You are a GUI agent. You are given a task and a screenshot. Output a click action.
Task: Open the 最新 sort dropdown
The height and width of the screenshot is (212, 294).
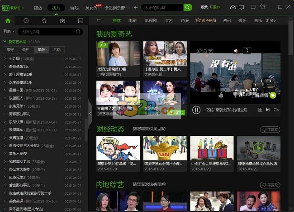click(42, 49)
